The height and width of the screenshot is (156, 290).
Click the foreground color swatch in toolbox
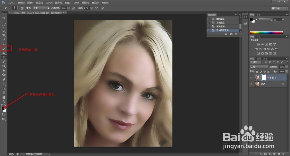(3, 108)
